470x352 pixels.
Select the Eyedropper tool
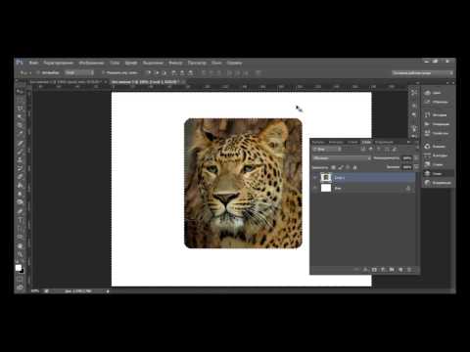(21, 134)
